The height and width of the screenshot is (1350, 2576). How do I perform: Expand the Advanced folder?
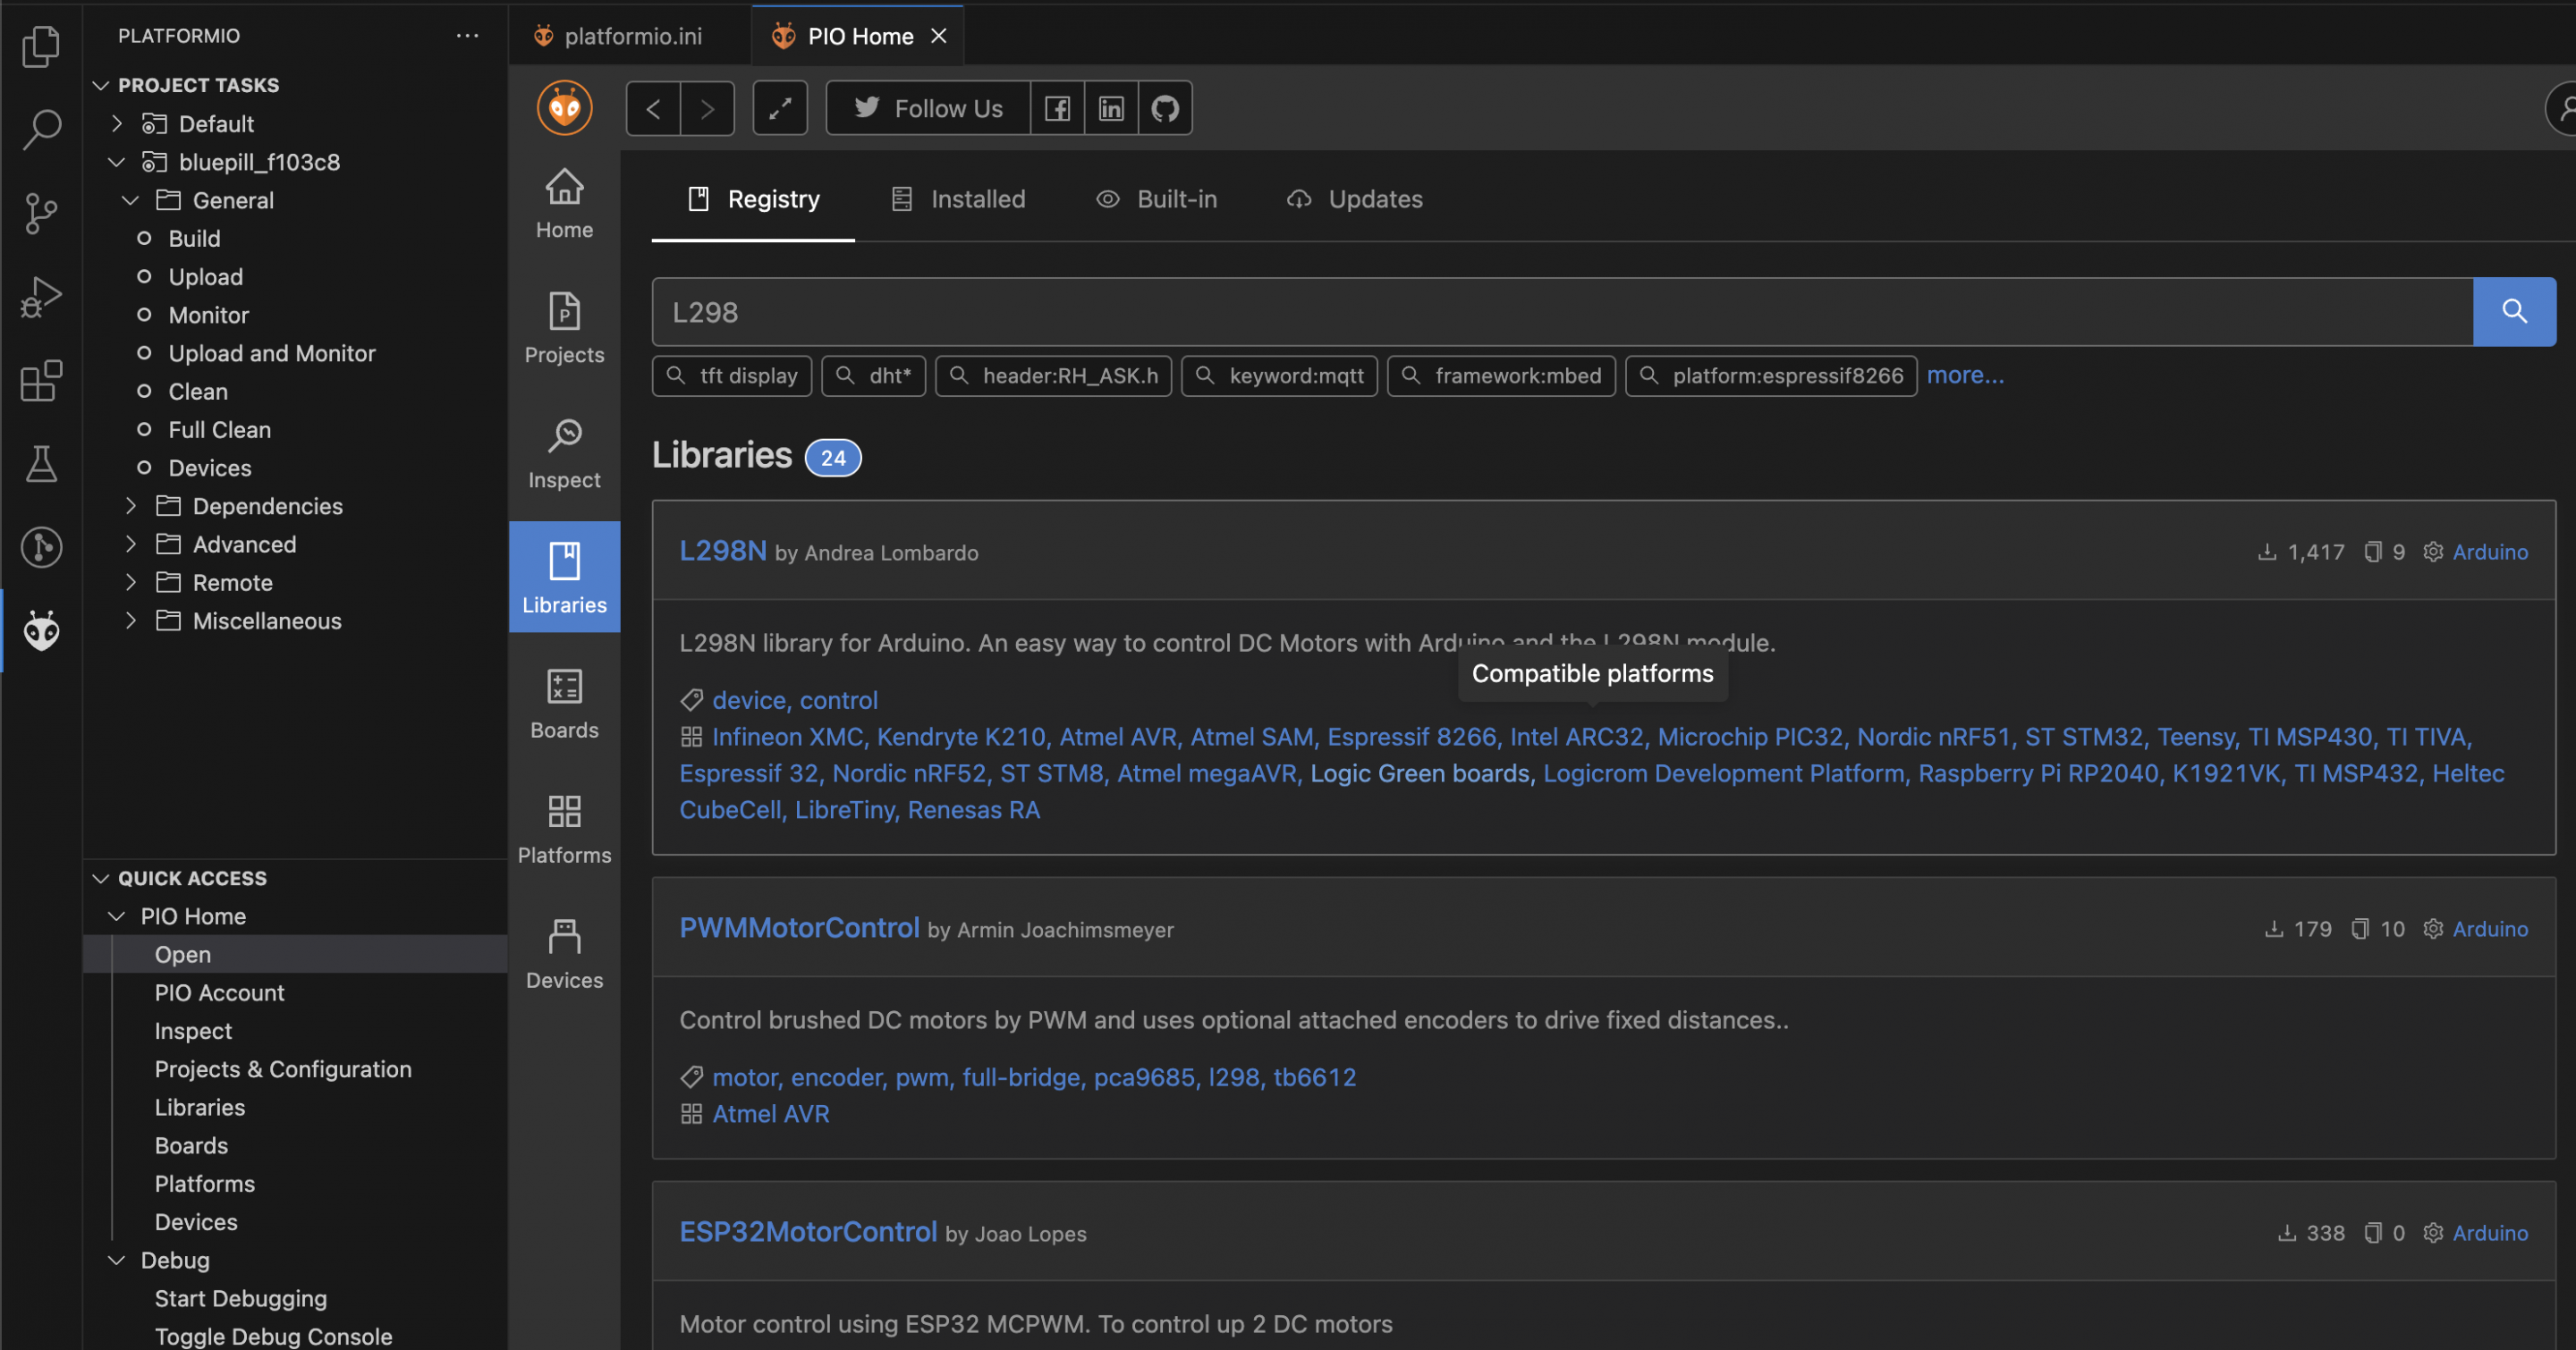coord(131,544)
